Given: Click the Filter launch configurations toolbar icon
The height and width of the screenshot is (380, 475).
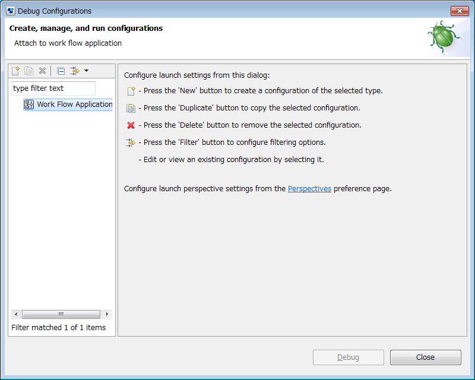Looking at the screenshot, I should [75, 71].
